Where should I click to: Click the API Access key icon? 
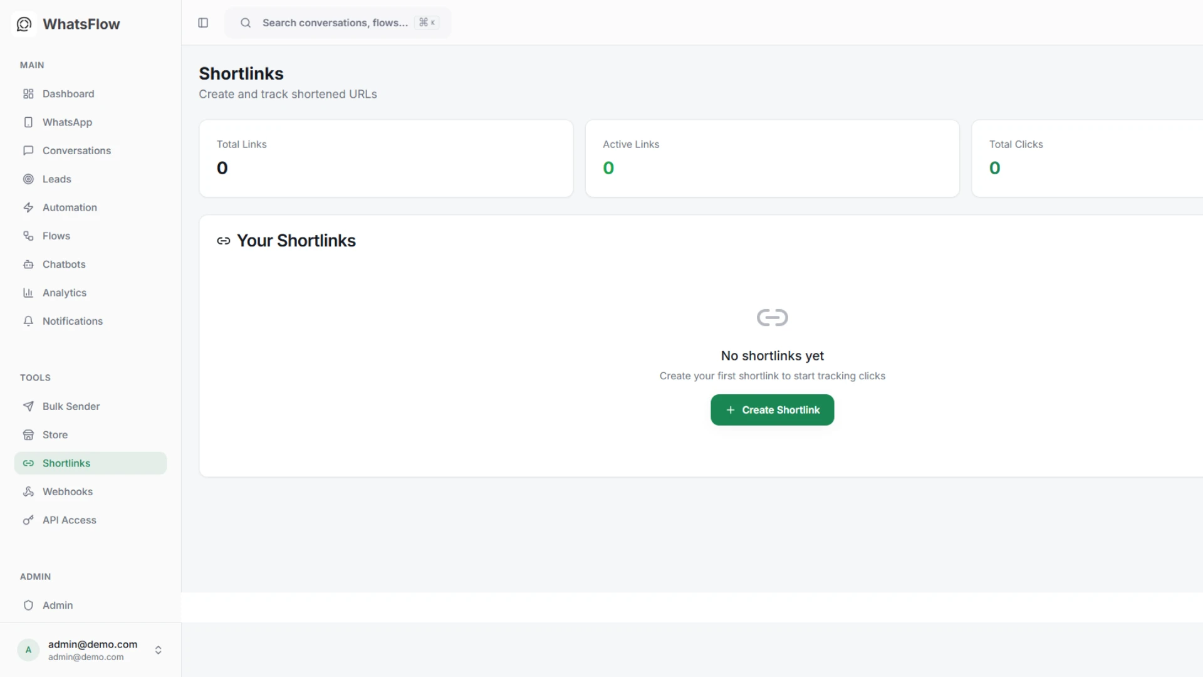tap(28, 520)
